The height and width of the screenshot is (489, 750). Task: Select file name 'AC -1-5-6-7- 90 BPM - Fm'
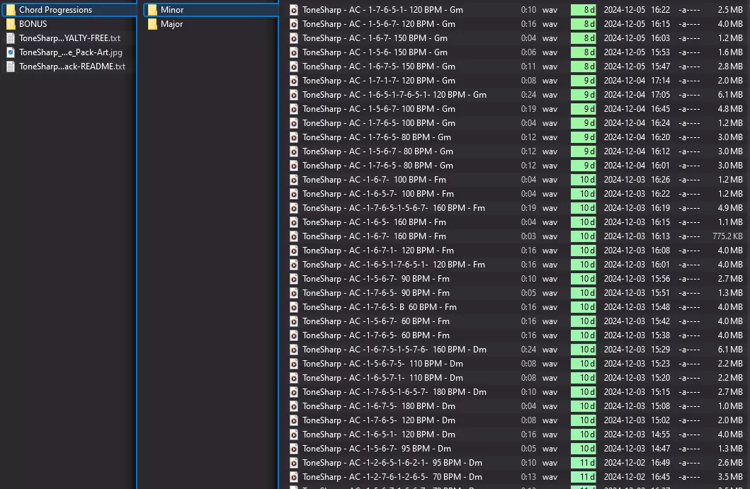coord(376,279)
